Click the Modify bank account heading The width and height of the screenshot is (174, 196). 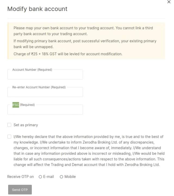(x=37, y=9)
